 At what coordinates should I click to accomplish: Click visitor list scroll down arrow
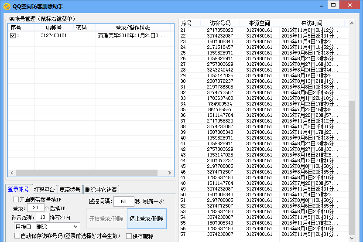[352, 238]
